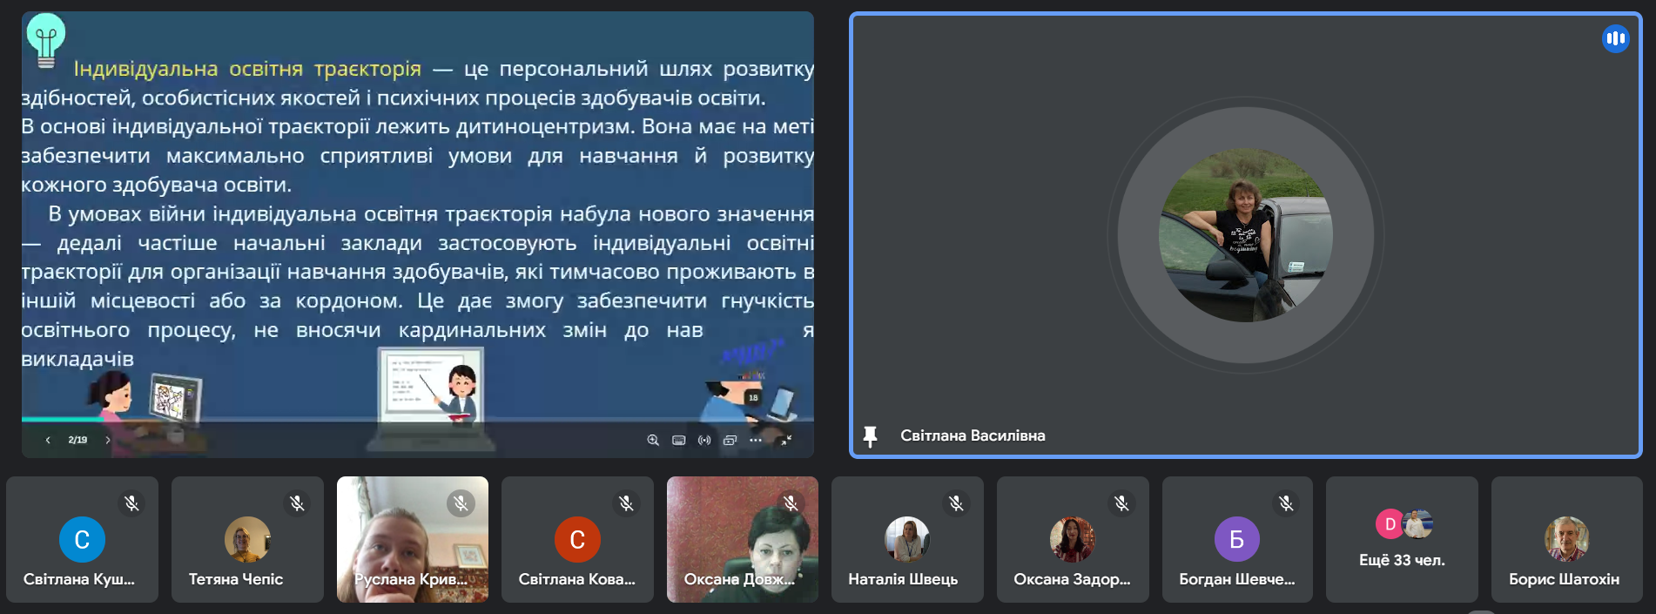Go to previous slide with left chevron
Screen dimensions: 1656x614
[x=48, y=441]
